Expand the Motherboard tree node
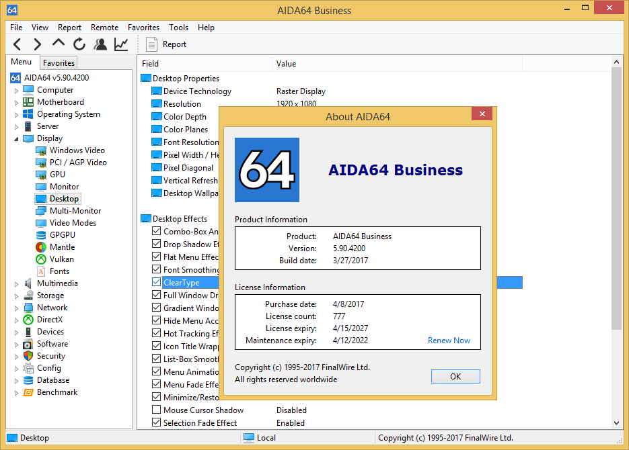Image resolution: width=629 pixels, height=450 pixels. [16, 103]
